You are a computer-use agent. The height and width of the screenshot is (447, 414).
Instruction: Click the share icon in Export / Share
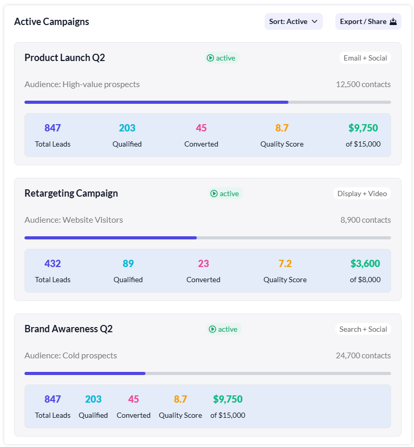point(393,22)
